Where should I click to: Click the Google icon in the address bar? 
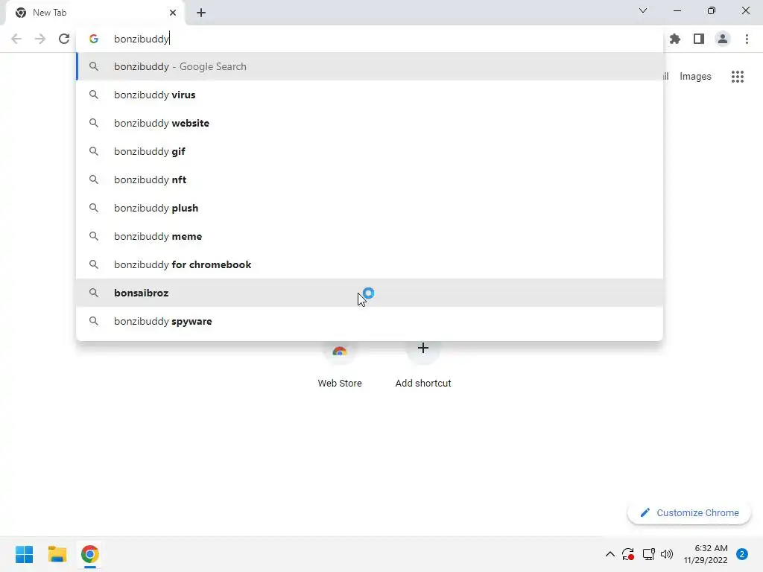tap(94, 39)
